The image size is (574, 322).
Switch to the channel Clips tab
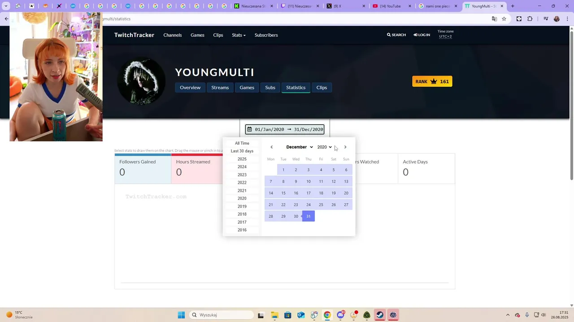click(322, 87)
